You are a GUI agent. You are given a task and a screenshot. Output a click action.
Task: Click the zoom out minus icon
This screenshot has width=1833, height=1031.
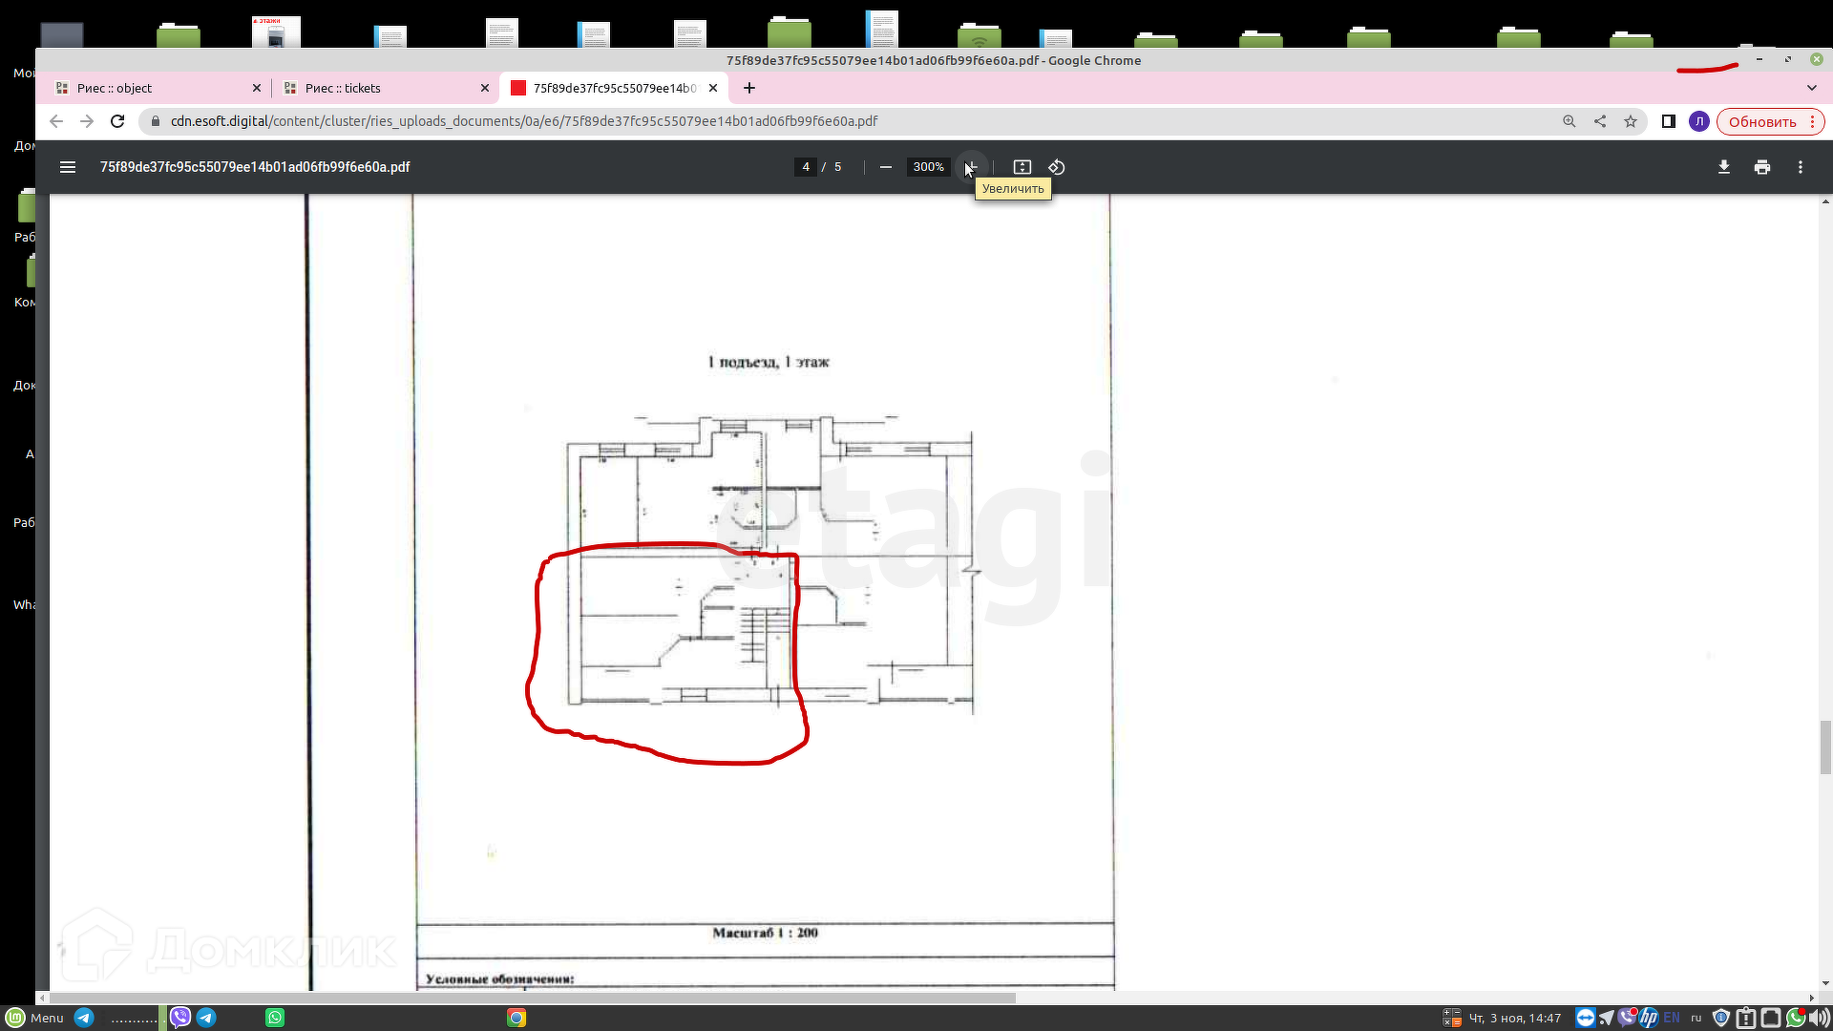pos(886,167)
